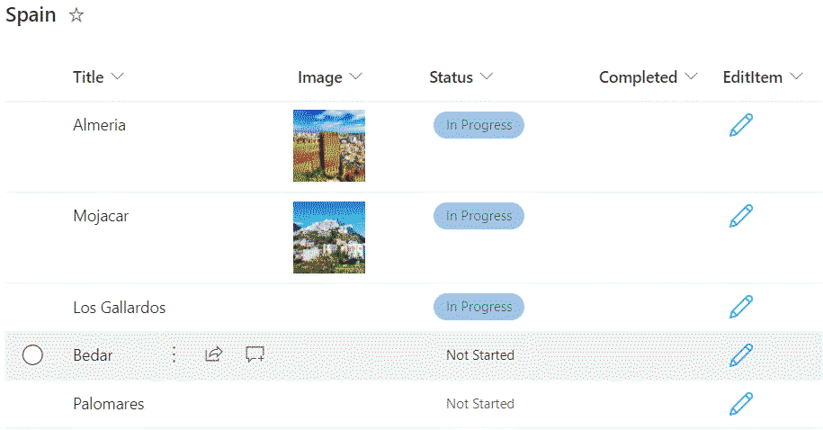Open the edit pencil for Bedar

click(x=741, y=355)
